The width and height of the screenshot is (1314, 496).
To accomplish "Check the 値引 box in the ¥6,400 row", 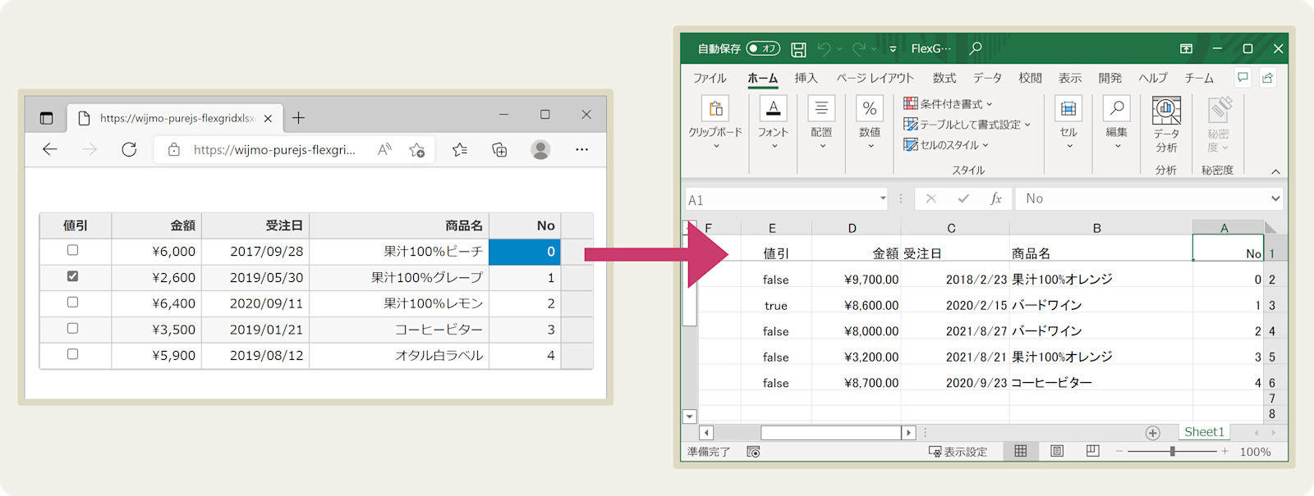I will point(73,303).
